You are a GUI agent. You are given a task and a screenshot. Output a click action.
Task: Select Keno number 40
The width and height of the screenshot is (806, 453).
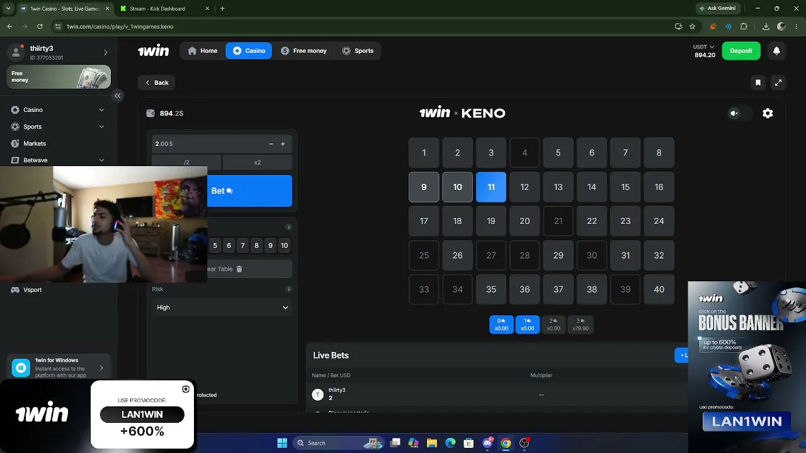coord(659,289)
